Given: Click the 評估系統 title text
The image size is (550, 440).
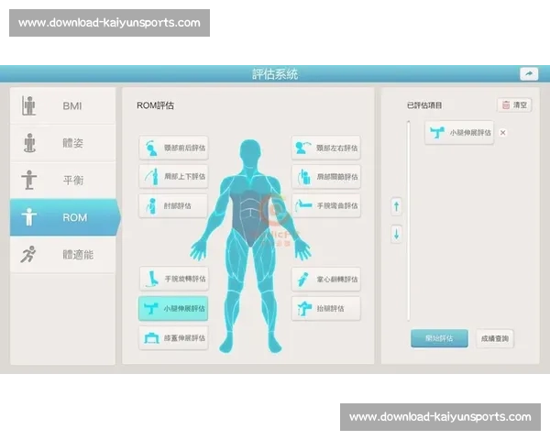Looking at the screenshot, I should point(275,74).
